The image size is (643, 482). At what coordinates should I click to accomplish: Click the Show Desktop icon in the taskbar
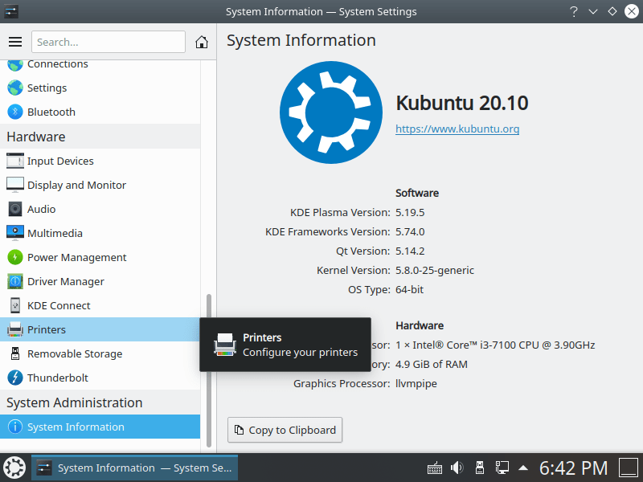(629, 468)
